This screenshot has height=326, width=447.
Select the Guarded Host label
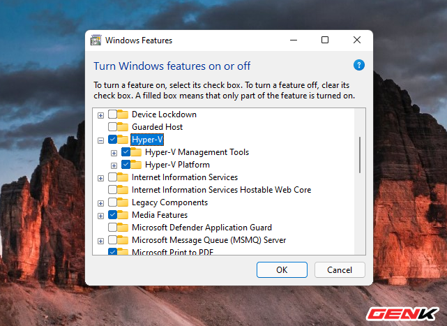(157, 127)
